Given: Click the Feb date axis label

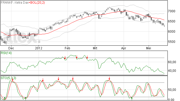Looking at the screenshot, I should [x=67, y=48].
